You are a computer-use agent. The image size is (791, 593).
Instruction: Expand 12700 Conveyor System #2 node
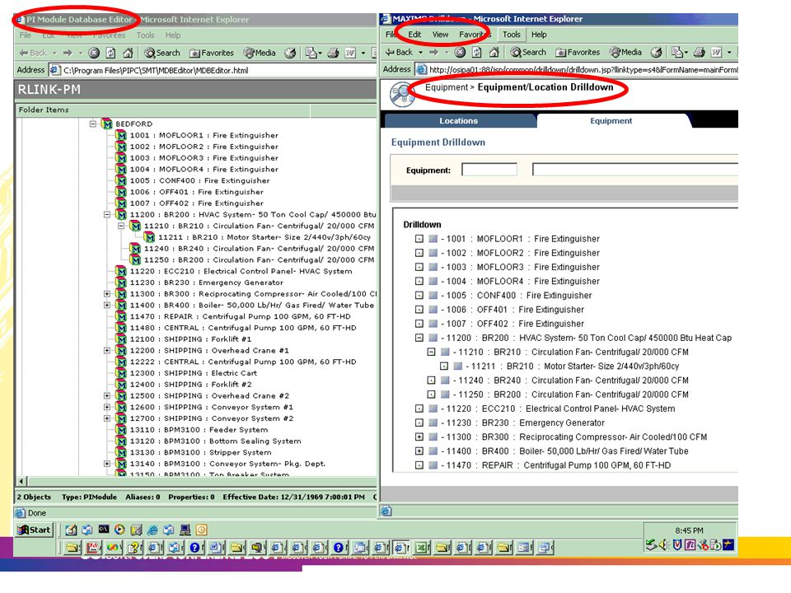(107, 418)
